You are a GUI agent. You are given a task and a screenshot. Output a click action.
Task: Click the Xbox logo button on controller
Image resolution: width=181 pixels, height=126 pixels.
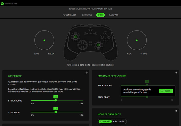90,29
